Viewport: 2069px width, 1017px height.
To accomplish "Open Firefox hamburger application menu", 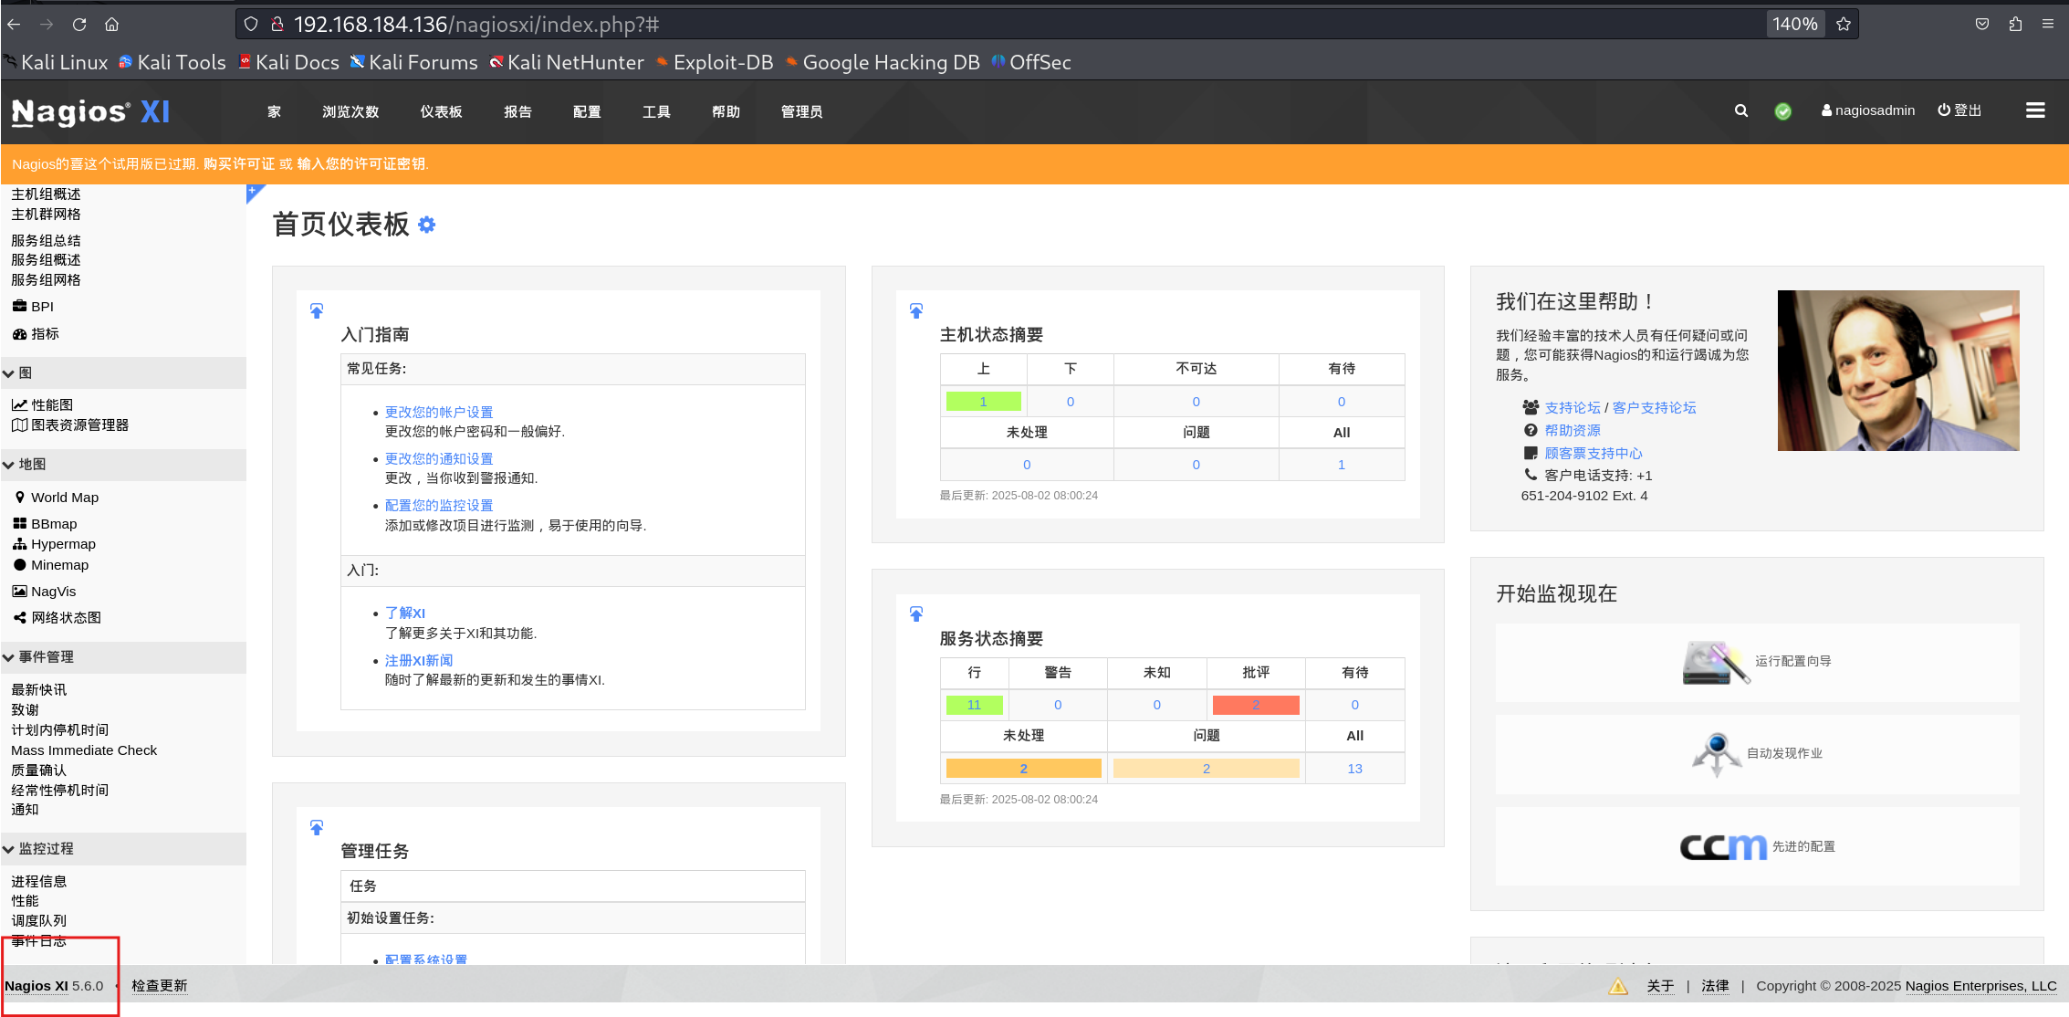I will (x=2048, y=25).
